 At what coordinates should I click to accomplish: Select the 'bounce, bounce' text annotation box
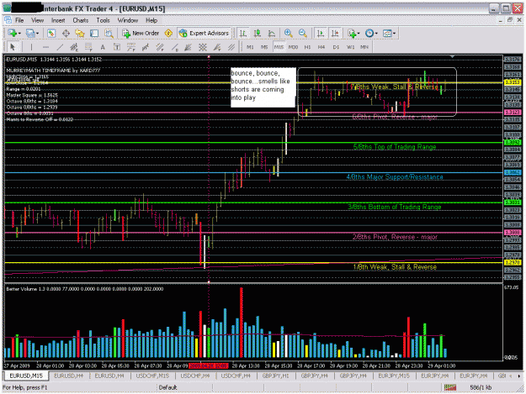pyautogui.click(x=263, y=87)
